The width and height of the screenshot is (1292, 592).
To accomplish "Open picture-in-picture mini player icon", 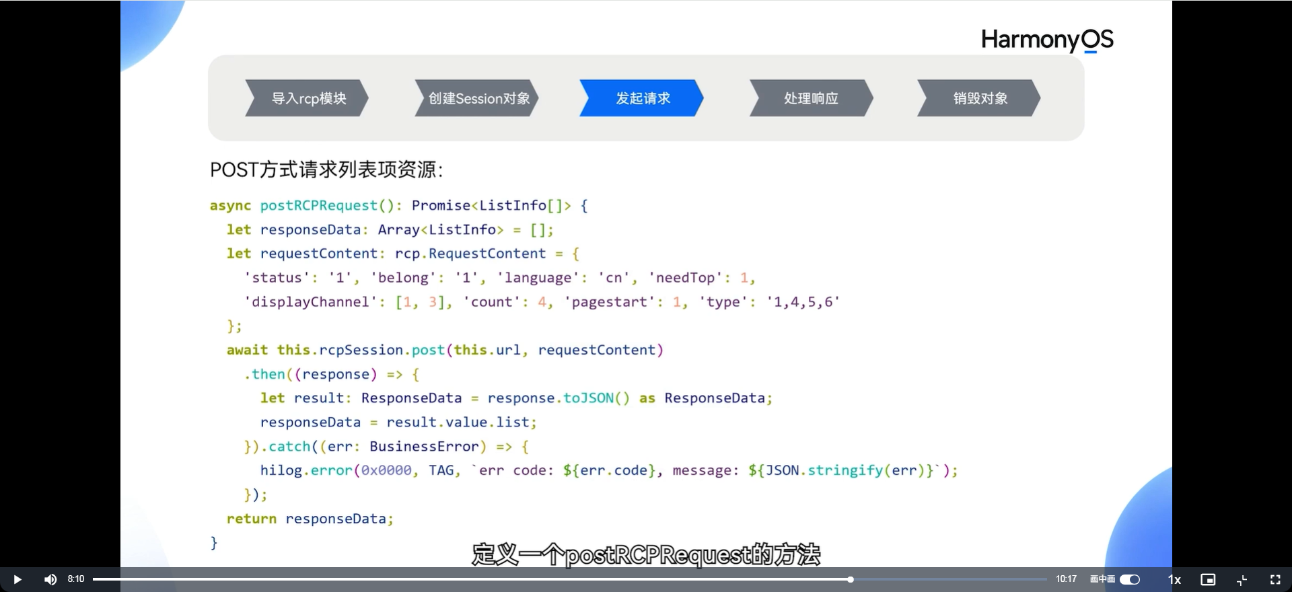I will pos(1208,579).
